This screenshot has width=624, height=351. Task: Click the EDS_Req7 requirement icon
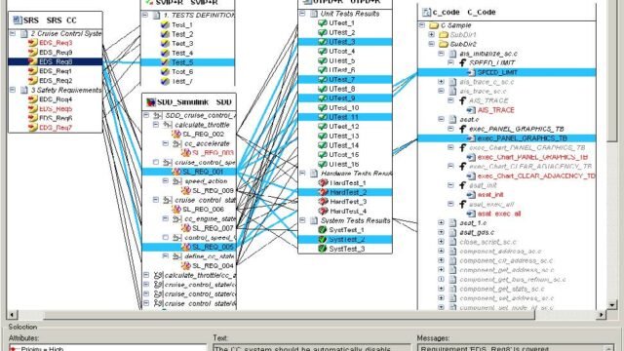point(32,128)
